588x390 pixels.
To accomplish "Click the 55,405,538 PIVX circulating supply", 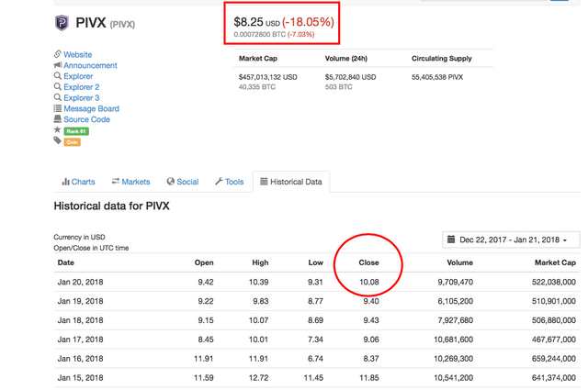I will [437, 77].
